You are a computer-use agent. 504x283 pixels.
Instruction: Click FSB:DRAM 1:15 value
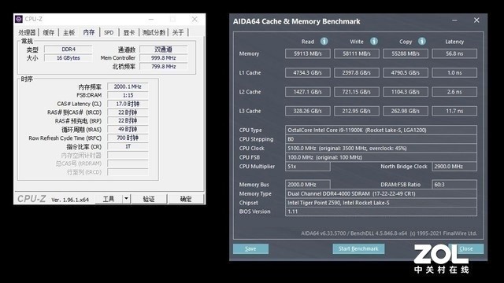click(x=128, y=95)
